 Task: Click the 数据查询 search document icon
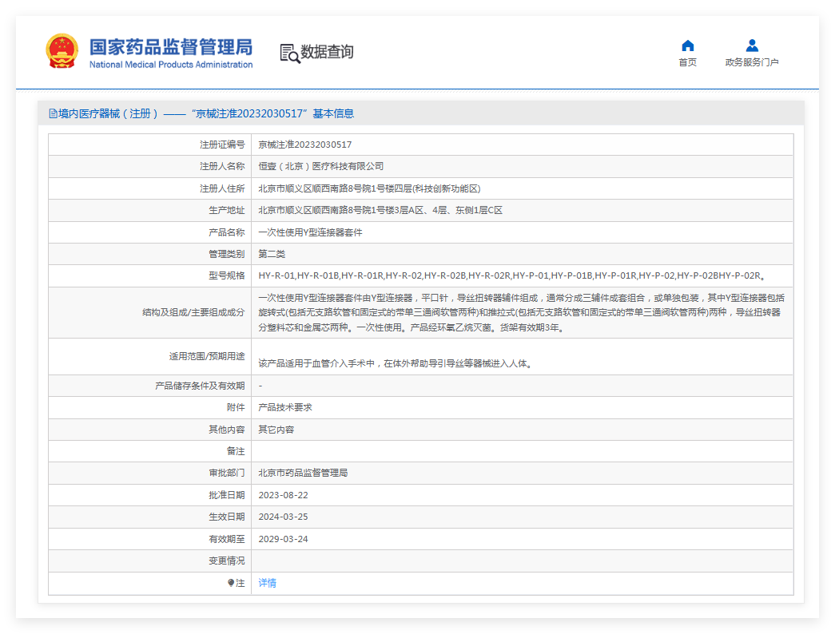(x=290, y=53)
